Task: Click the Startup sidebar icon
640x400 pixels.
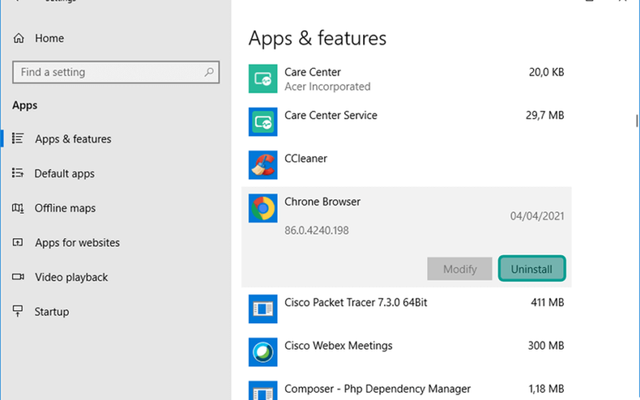Action: click(18, 311)
